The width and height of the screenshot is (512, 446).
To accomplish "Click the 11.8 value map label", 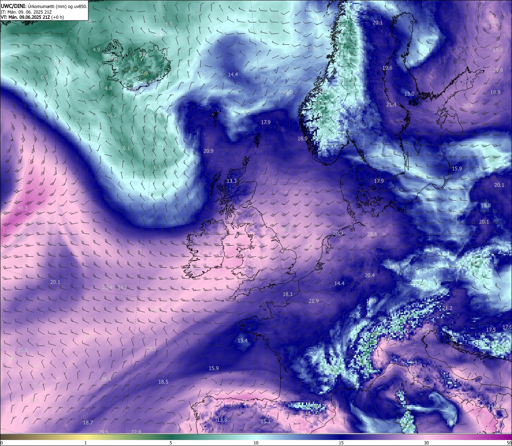I will [486, 206].
